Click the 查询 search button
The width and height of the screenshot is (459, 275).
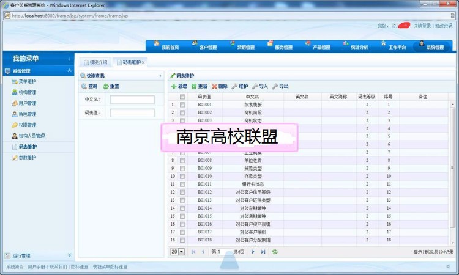[x=89, y=86]
